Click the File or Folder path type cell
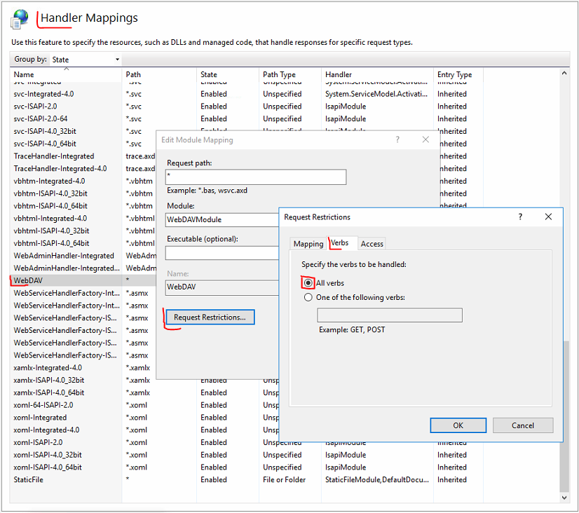The height and width of the screenshot is (513, 579). tap(285, 480)
